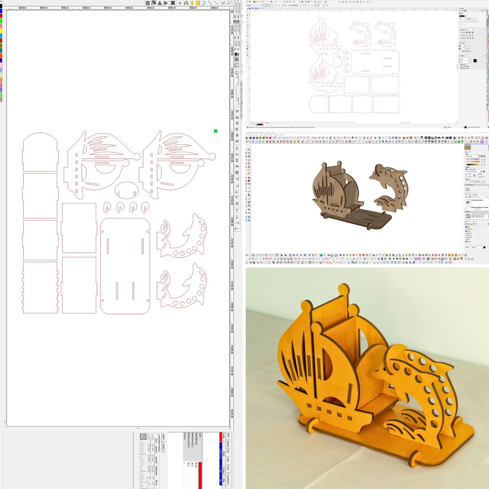Click the small array setup grid icon
This screenshot has height=489, width=489.
[143, 436]
